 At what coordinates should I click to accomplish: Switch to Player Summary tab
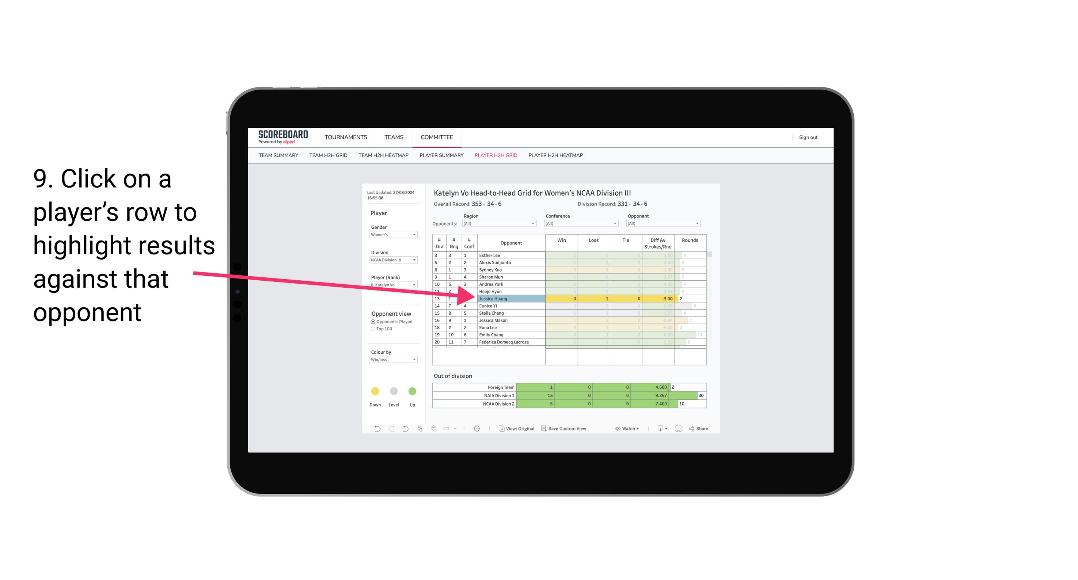440,156
